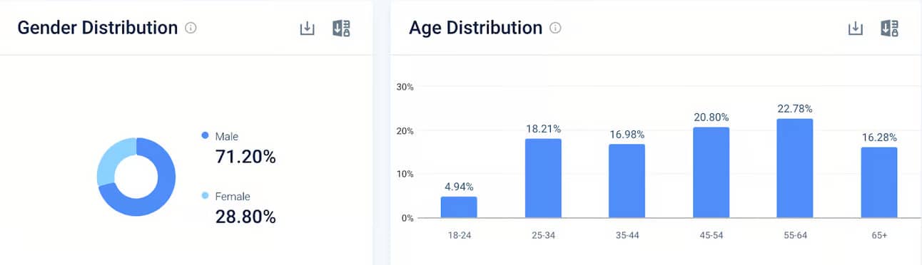Screen dimensions: 922x265
Task: Toggle the Male legend item
Action: 221,136
